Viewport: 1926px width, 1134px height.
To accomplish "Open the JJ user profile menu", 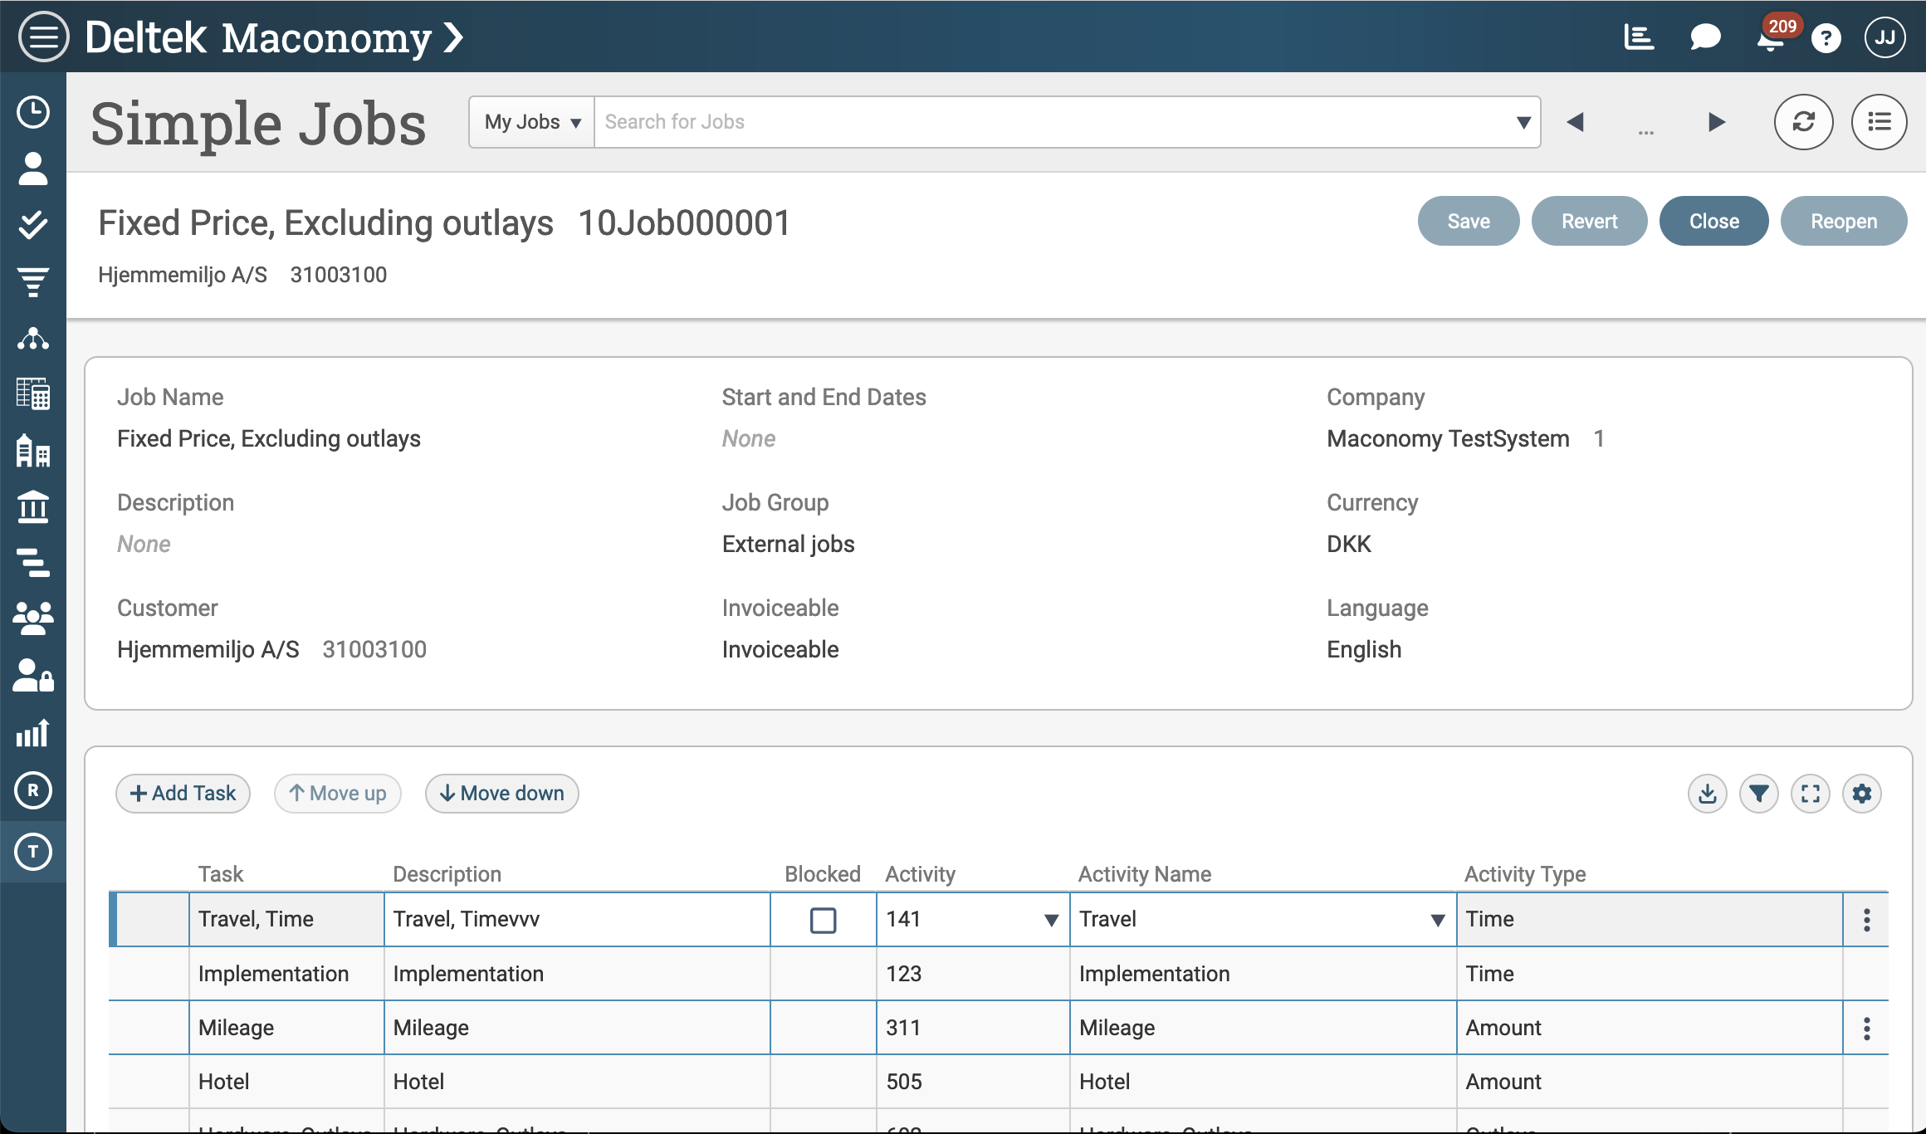I will pyautogui.click(x=1884, y=37).
